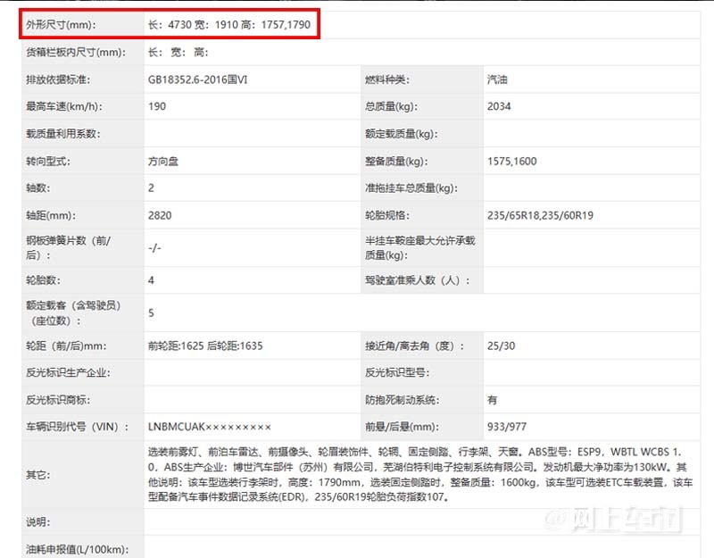This screenshot has width=714, height=558.
Task: Select the ABS value 有
Action: (493, 400)
